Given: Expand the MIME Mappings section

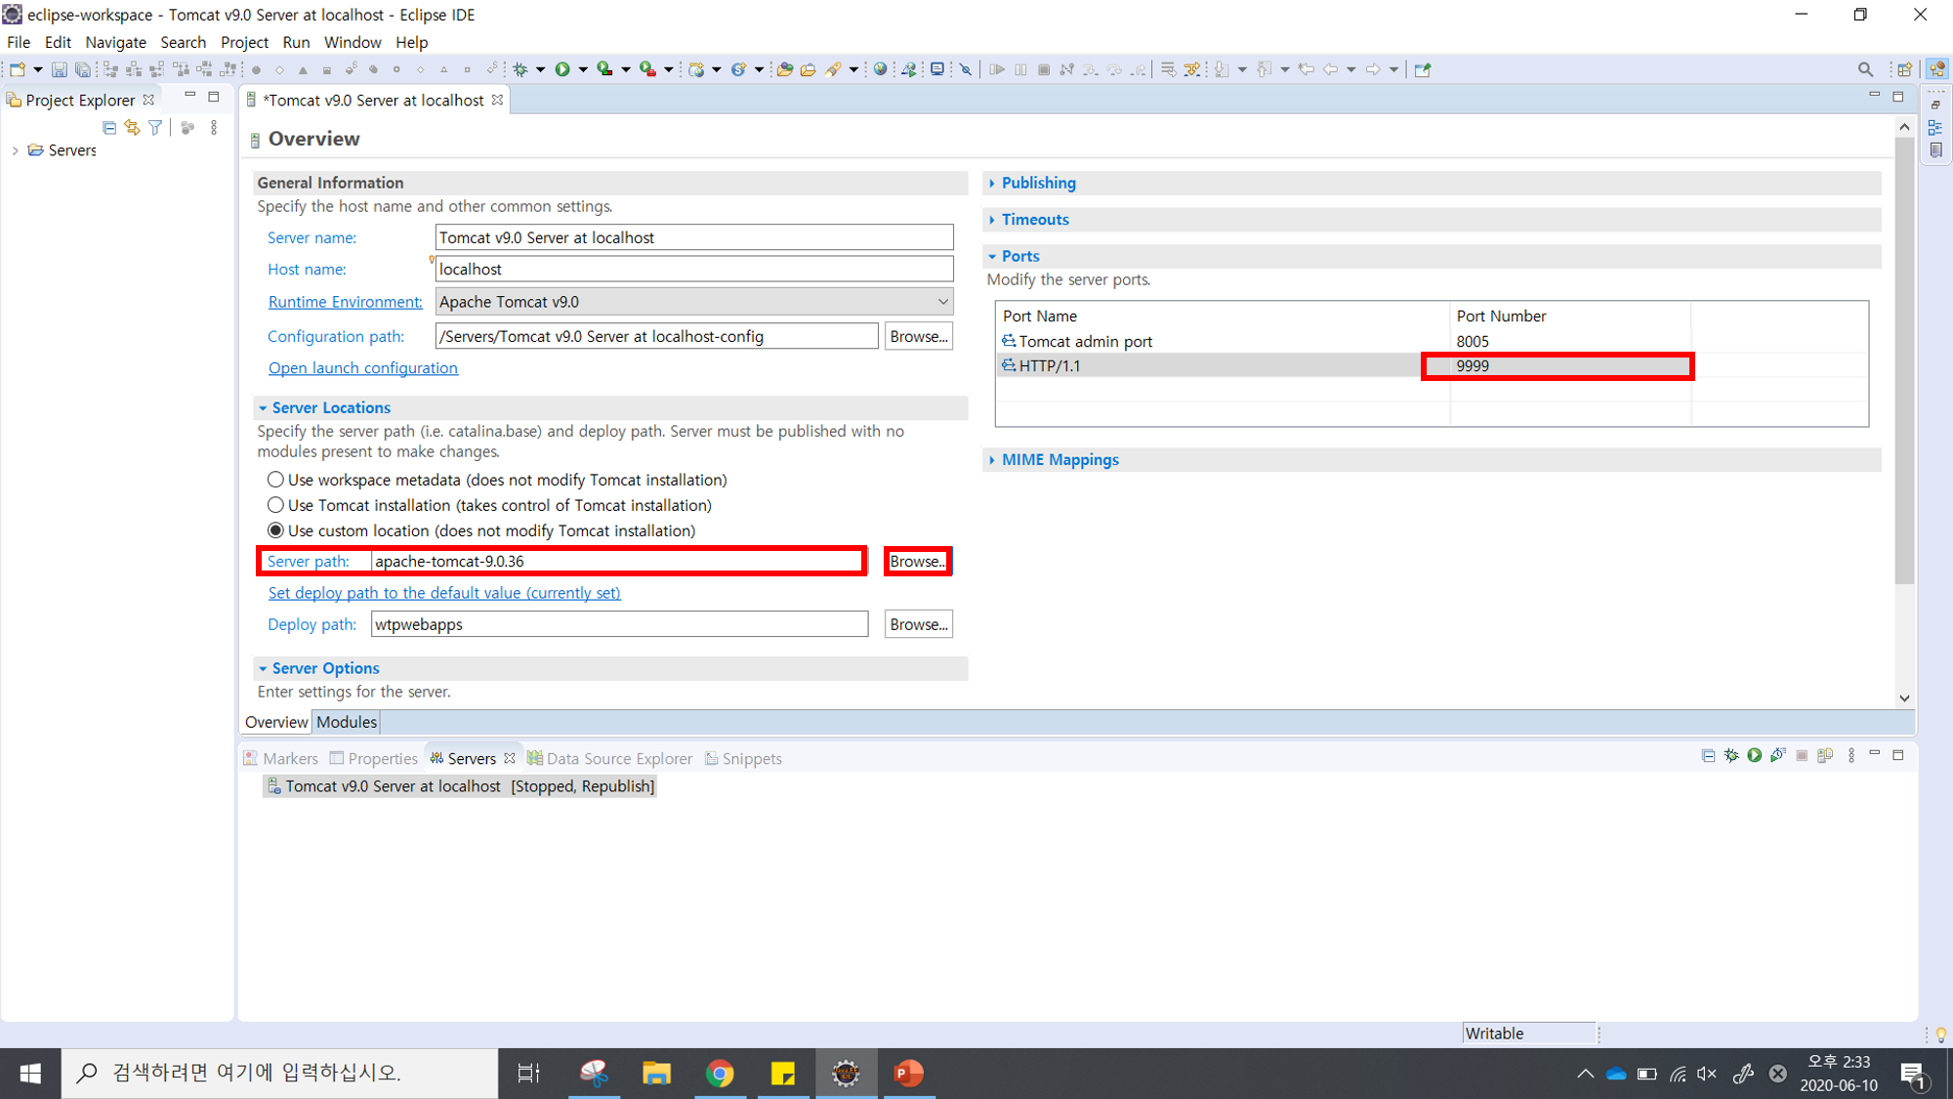Looking at the screenshot, I should coord(992,460).
